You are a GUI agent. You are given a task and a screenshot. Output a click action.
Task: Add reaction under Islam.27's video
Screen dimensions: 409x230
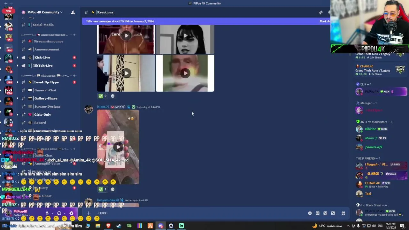(x=112, y=189)
